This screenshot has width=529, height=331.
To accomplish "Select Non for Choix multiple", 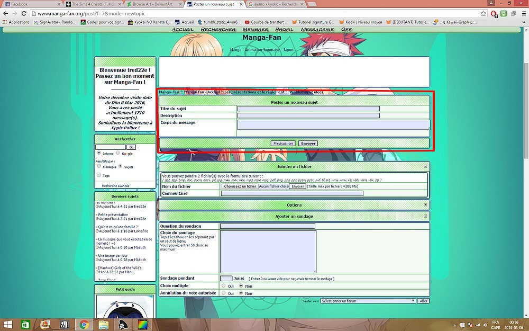I will (241, 286).
